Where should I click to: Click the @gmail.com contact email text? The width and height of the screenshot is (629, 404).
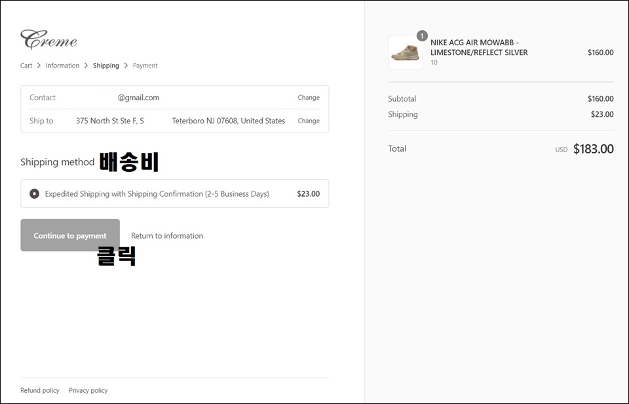[138, 98]
